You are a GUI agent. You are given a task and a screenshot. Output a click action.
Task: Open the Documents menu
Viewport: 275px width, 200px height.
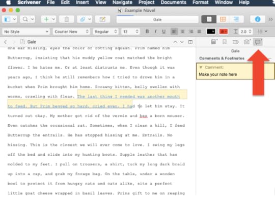pos(174,3)
